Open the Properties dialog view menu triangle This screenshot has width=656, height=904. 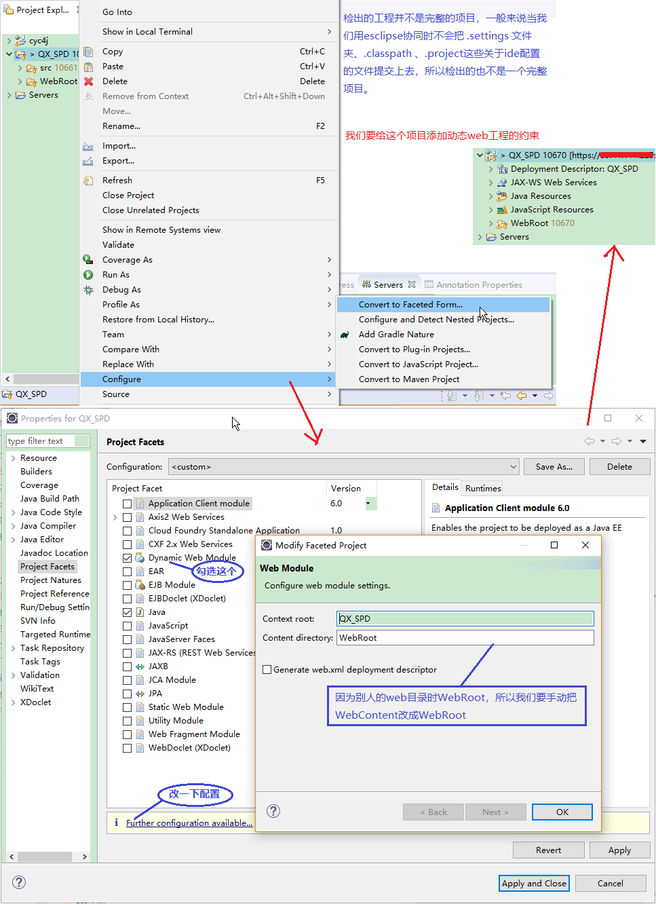pos(643,441)
